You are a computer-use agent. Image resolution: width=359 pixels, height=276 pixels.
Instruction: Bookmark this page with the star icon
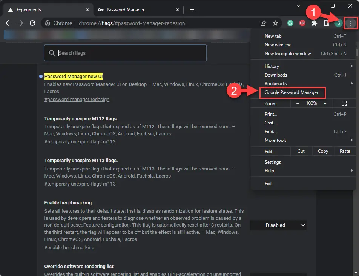[275, 23]
